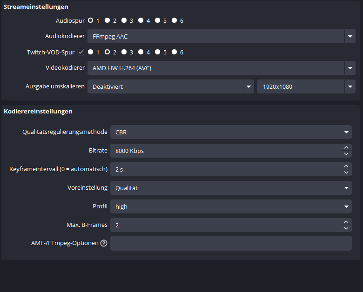Click the Ausgabe umskalieren label

click(55, 86)
